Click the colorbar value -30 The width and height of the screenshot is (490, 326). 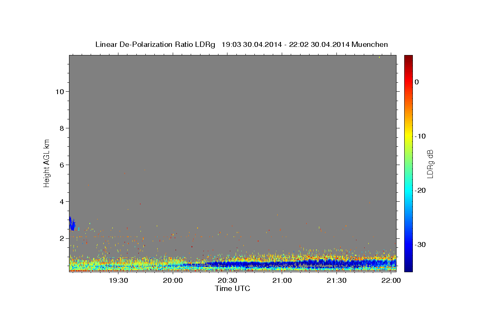point(421,244)
